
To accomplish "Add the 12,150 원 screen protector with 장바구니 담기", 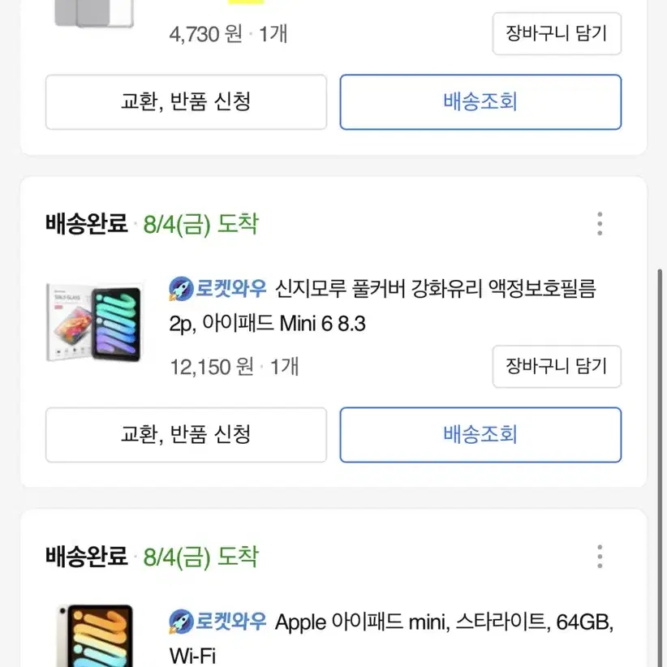I will (557, 366).
